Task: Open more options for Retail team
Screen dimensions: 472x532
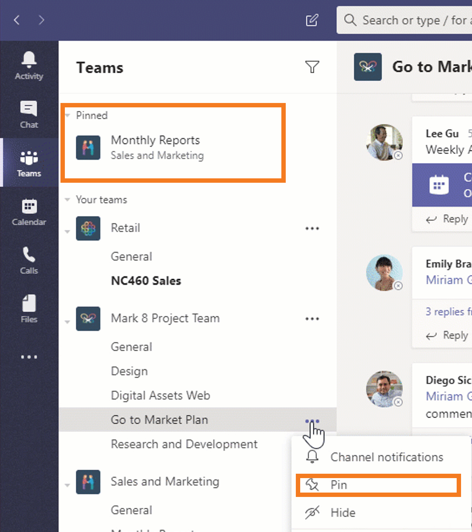Action: coord(312,228)
